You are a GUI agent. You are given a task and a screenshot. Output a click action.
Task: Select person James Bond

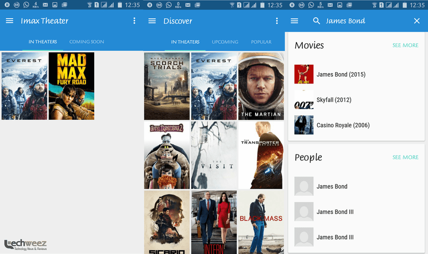(356, 186)
